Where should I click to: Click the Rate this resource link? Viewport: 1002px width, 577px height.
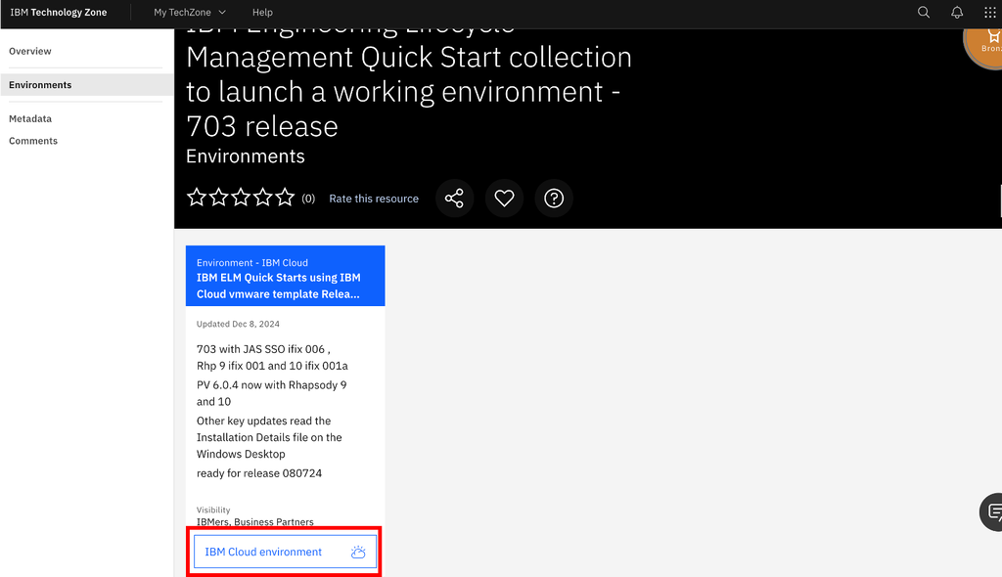pyautogui.click(x=374, y=199)
